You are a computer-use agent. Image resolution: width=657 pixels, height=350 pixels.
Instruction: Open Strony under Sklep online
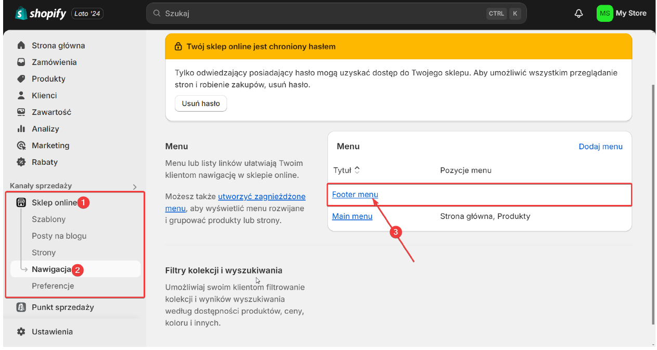44,252
